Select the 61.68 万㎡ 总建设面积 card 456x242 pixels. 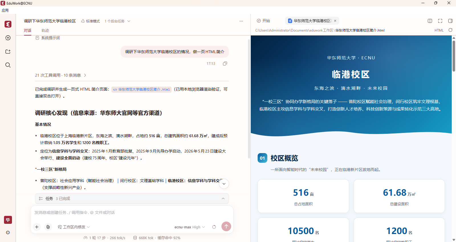coord(399,196)
